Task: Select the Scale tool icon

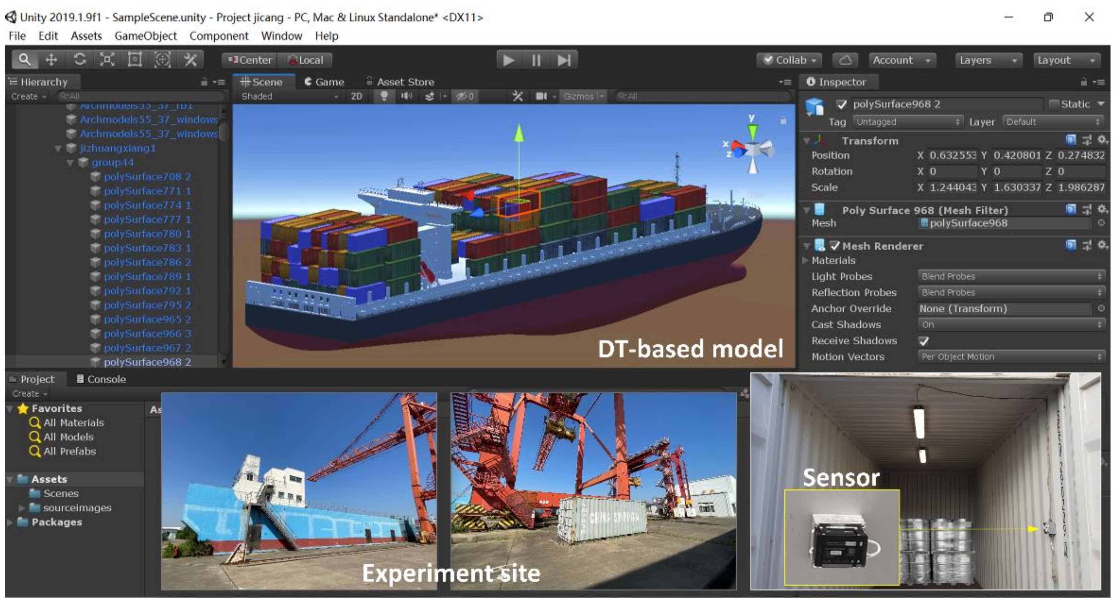Action: coord(107,60)
